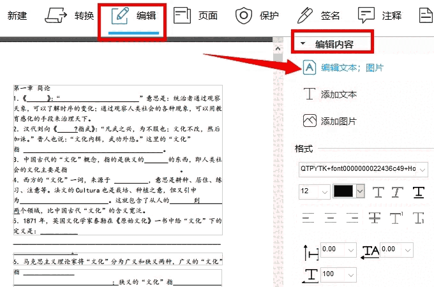
Task: Click the 第一章 简论 heading text
Action: 32,88
